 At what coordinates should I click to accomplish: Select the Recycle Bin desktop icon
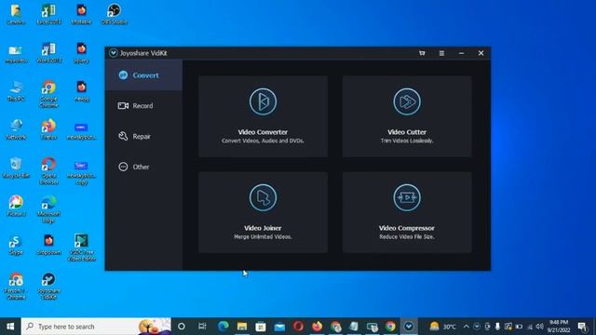click(x=16, y=167)
